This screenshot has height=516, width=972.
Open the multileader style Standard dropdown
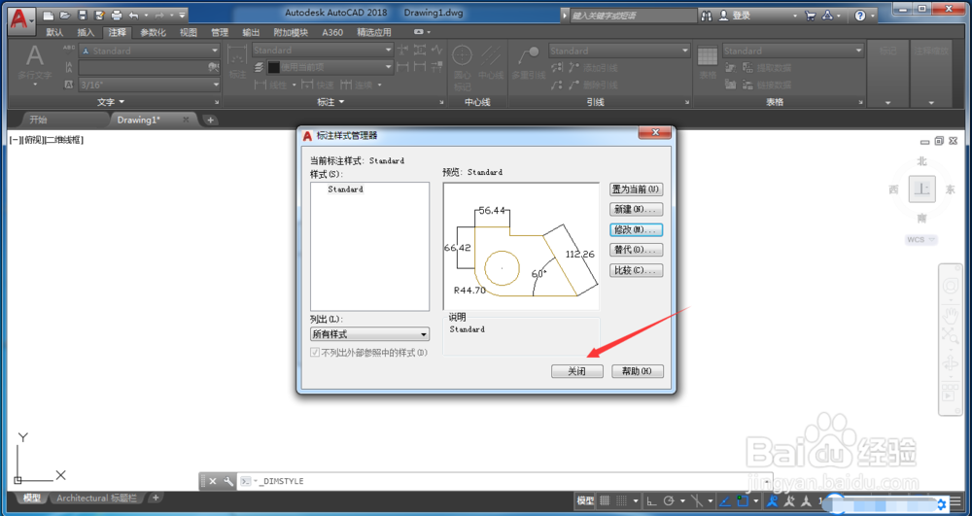pos(619,51)
